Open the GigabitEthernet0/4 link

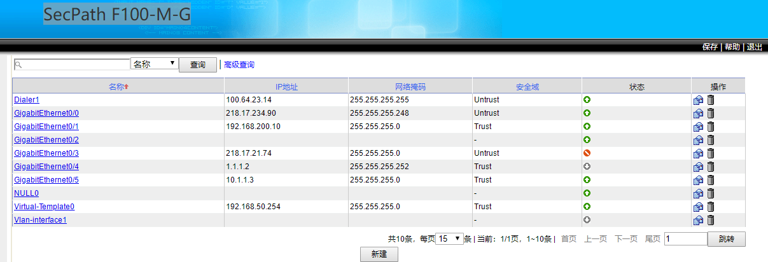click(46, 167)
